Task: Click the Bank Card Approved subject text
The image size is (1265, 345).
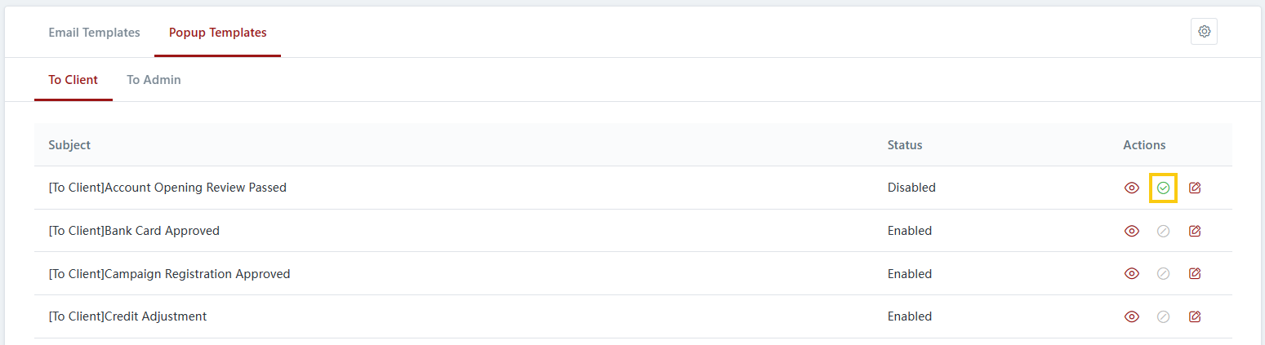Action: [134, 231]
